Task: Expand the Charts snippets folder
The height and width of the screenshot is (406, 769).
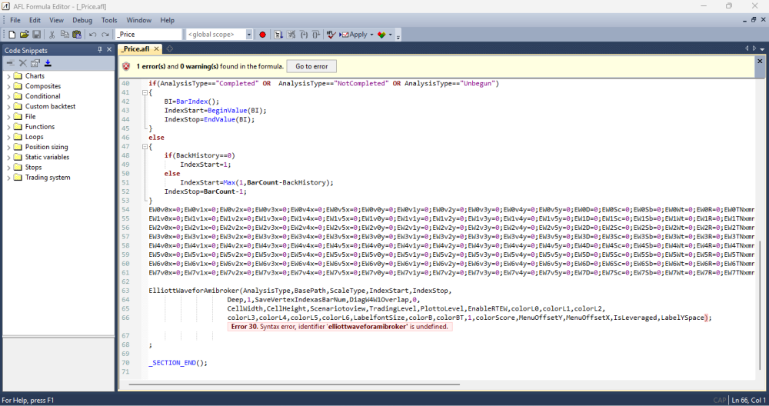Action: click(8, 76)
